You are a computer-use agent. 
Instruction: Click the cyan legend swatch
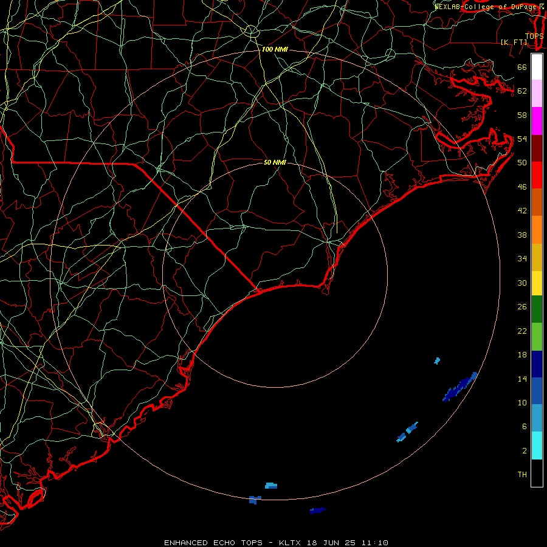point(537,446)
